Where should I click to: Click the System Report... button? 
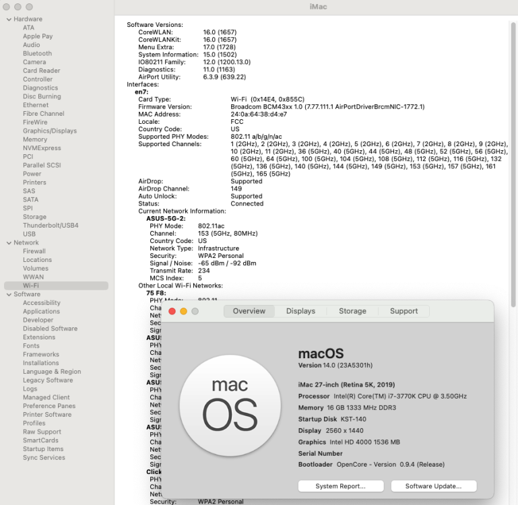pyautogui.click(x=341, y=486)
